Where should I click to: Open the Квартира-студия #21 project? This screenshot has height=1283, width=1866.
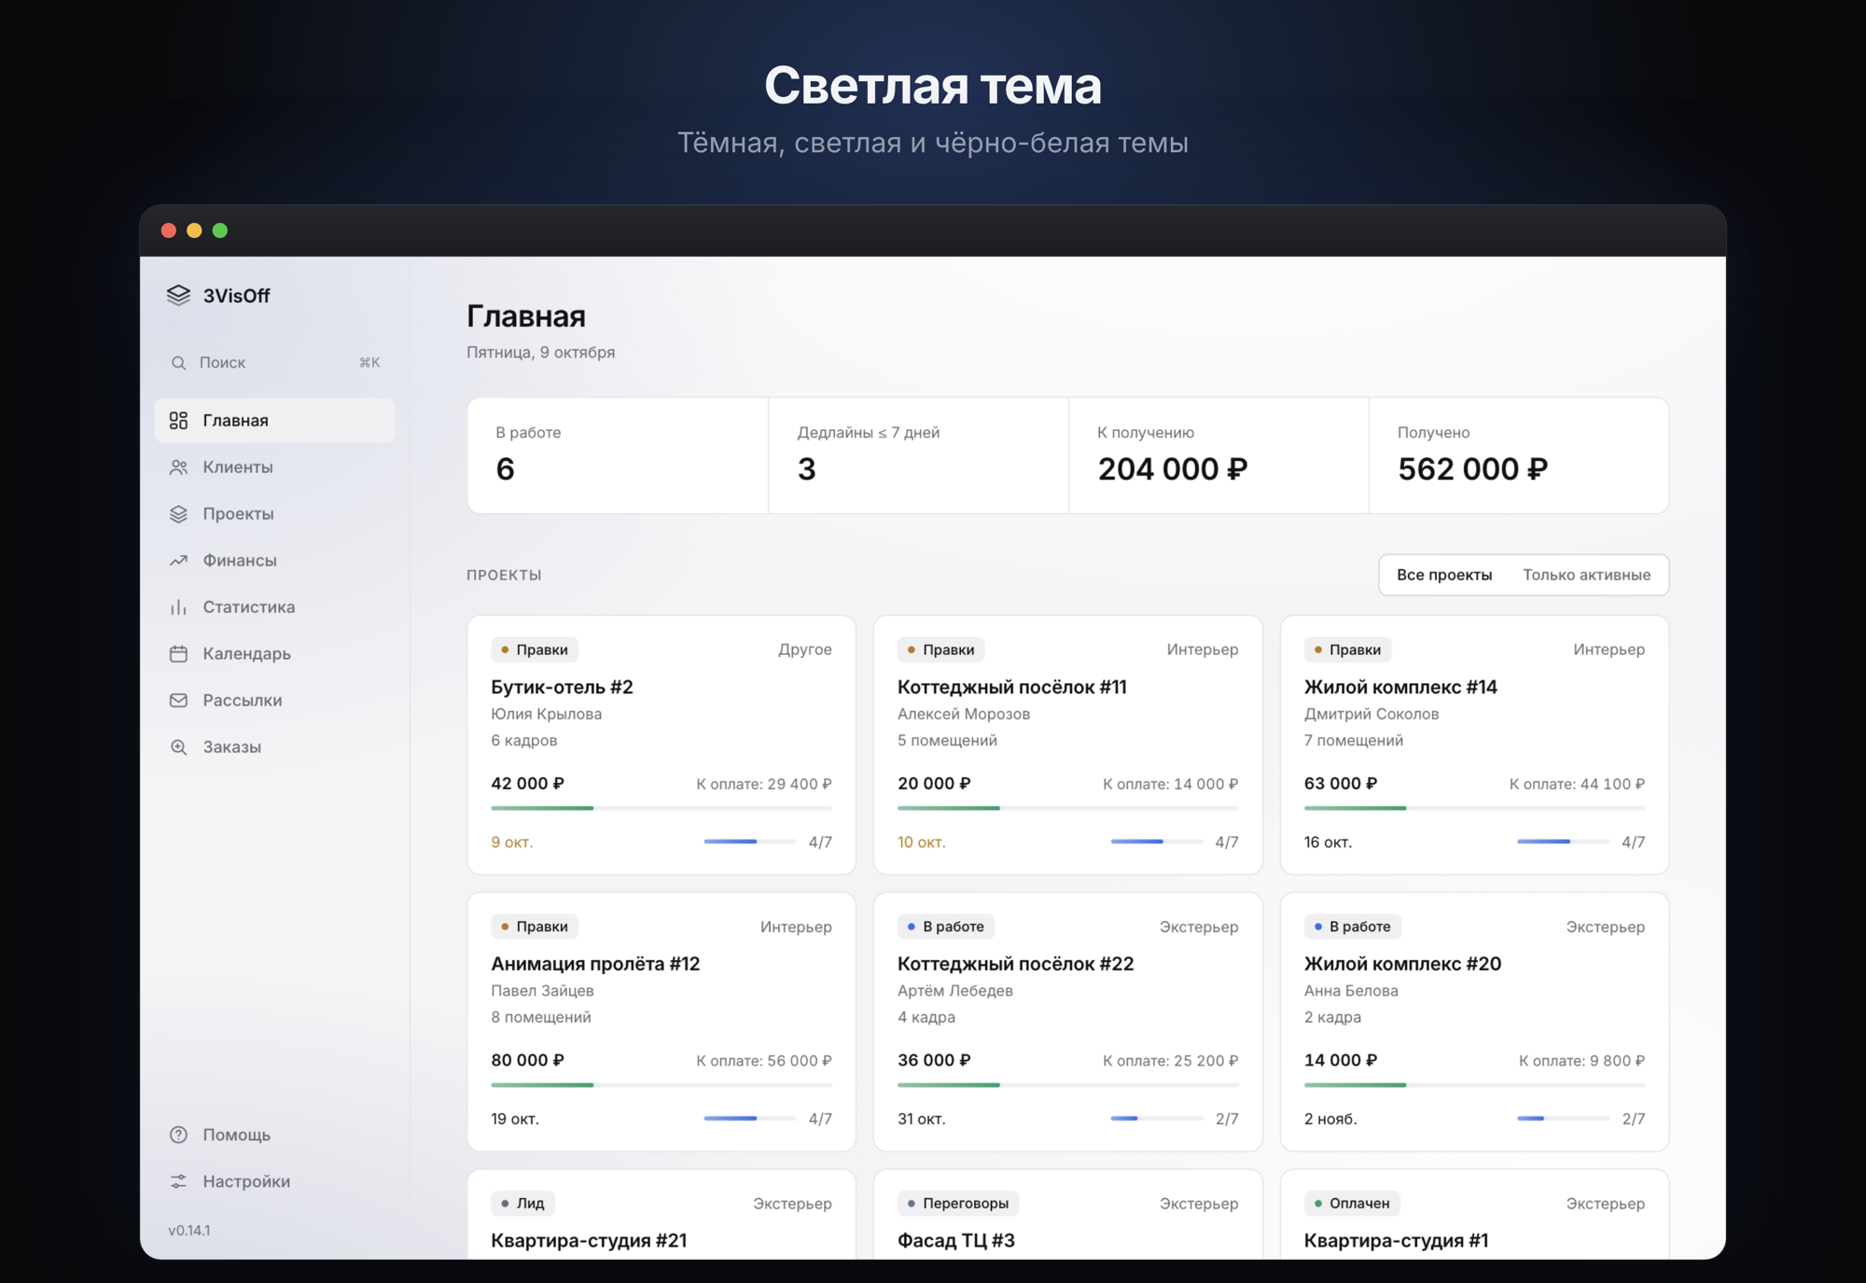tap(661, 1214)
